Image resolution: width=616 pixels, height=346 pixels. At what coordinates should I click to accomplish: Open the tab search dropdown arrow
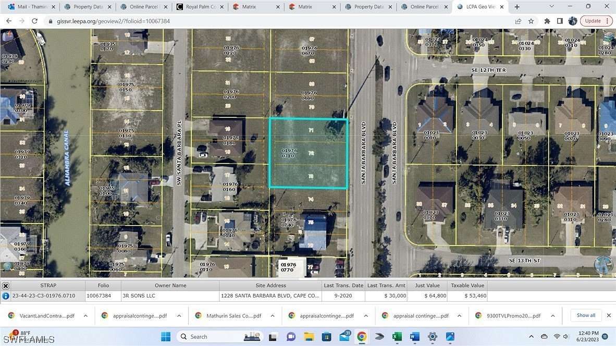pyautogui.click(x=551, y=7)
